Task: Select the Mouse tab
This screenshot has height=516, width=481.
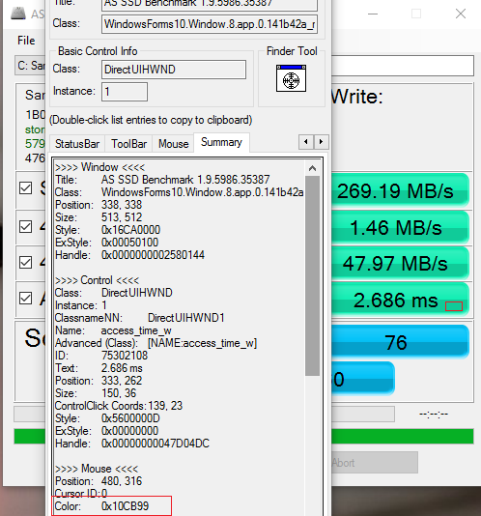Action: [174, 144]
